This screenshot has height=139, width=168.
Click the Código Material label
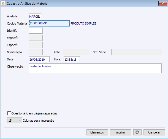17,23
